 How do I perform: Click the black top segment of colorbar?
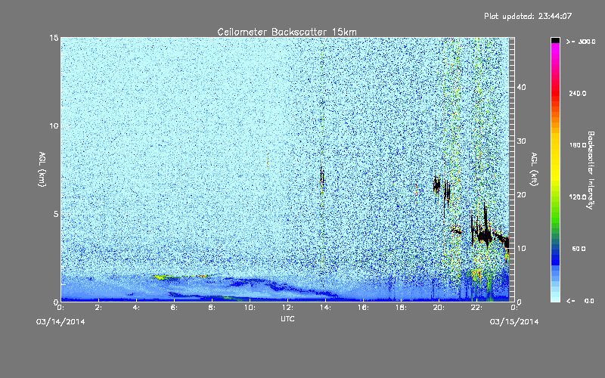pos(555,40)
